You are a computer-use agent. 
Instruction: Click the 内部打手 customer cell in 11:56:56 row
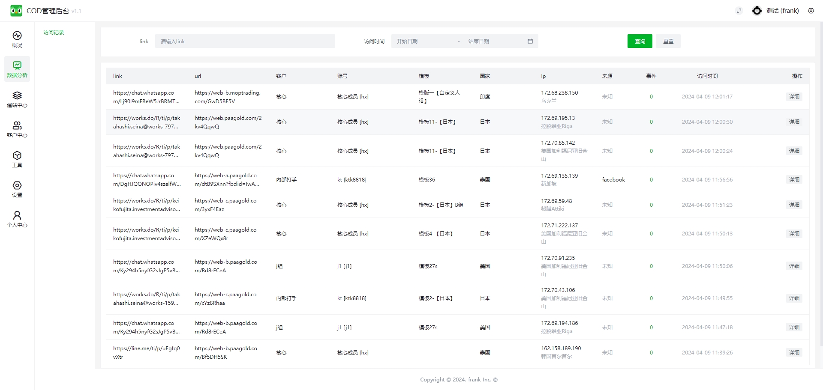pos(286,180)
